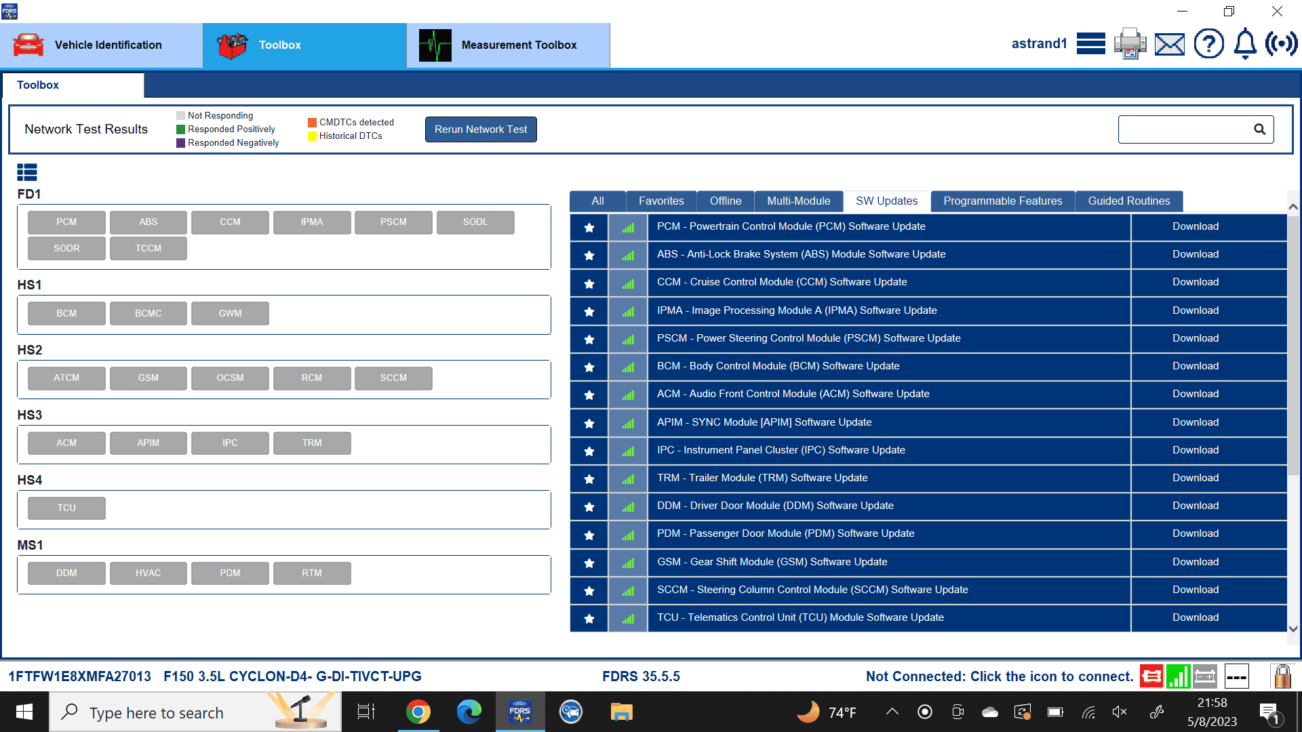Switch to Programmable Features tab
Viewport: 1302px width, 732px height.
1002,201
